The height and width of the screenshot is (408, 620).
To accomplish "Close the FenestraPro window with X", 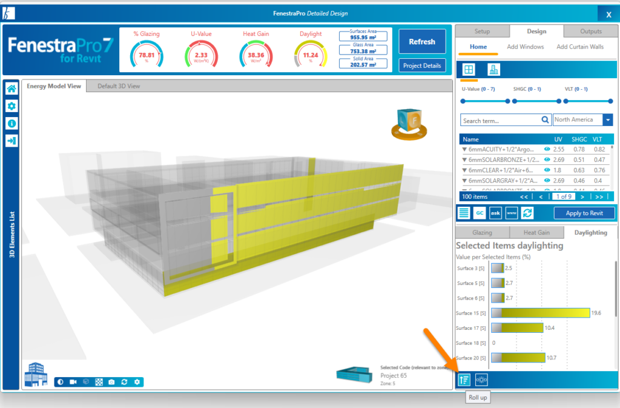I will [608, 14].
